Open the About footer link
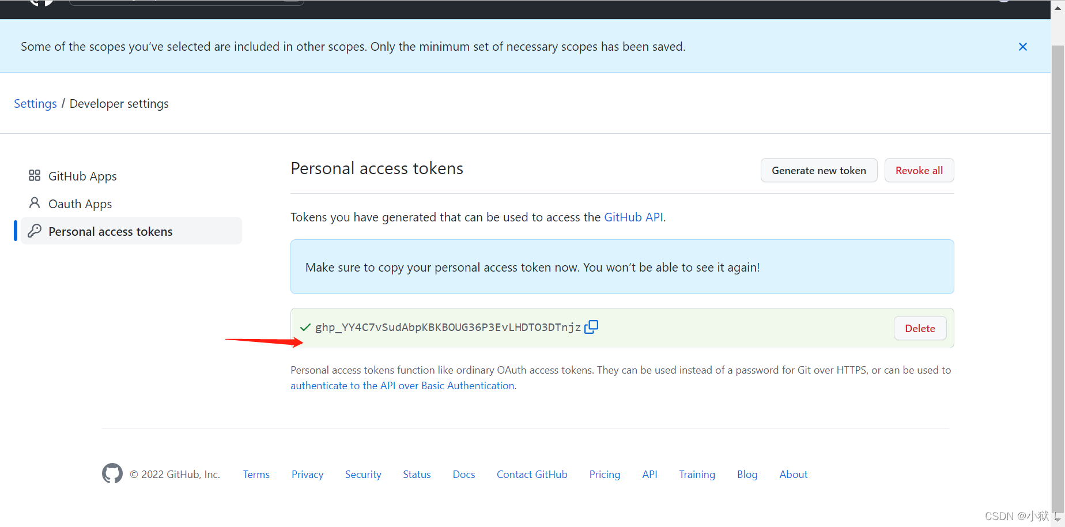Screen dimensions: 1065x527 pos(794,475)
